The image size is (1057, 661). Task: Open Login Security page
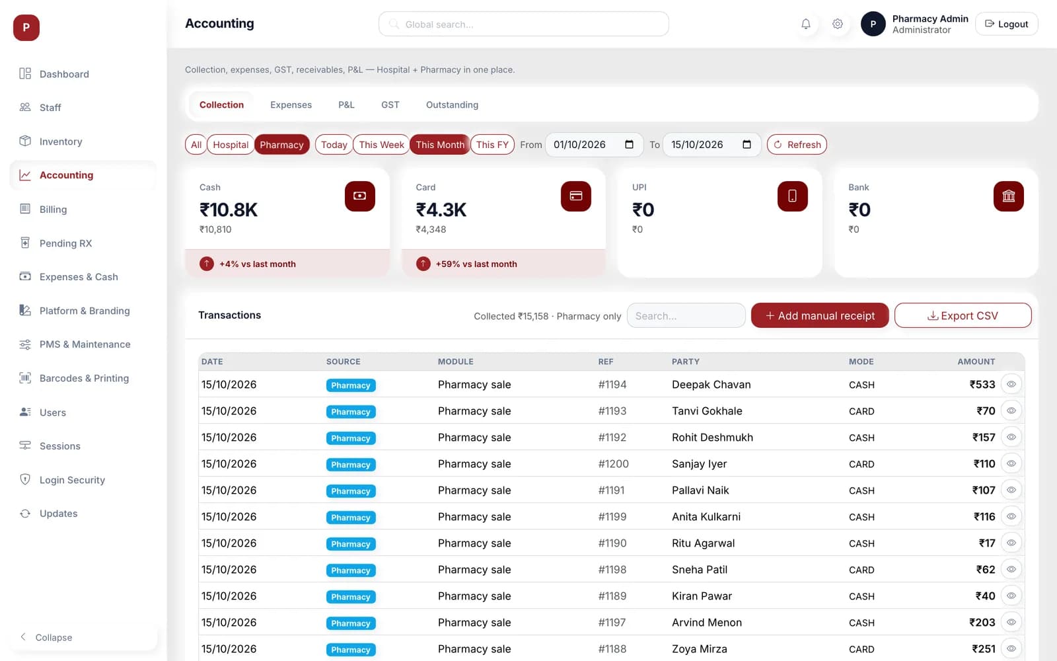[x=83, y=480]
